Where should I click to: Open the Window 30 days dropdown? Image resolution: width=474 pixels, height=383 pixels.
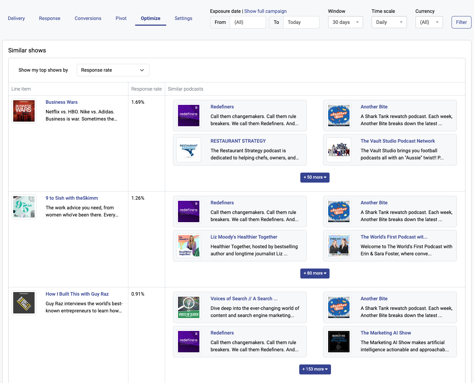point(345,22)
